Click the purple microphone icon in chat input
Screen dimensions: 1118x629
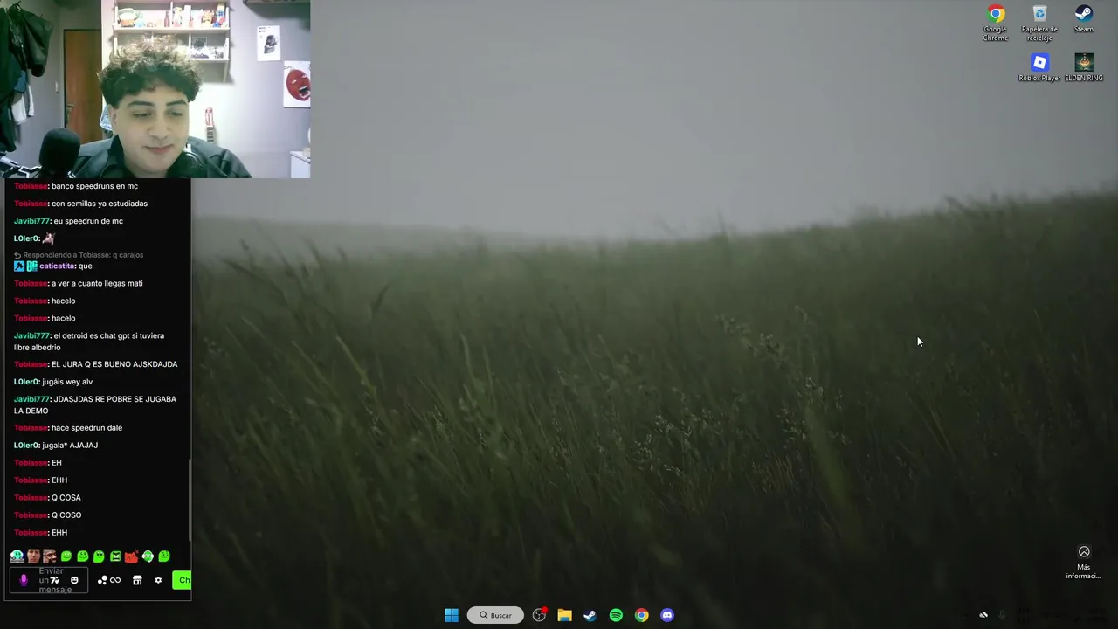tap(24, 580)
